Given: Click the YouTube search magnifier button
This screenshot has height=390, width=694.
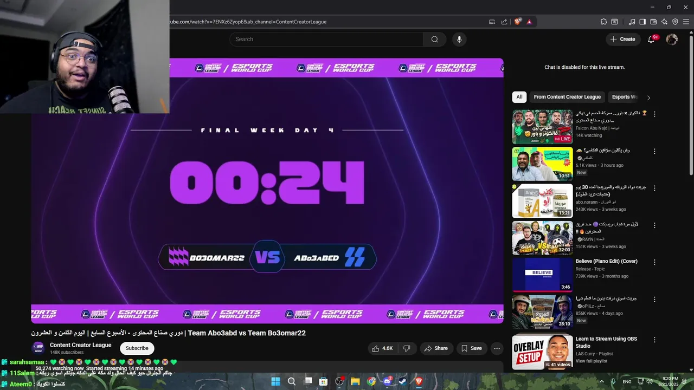Looking at the screenshot, I should 434,39.
